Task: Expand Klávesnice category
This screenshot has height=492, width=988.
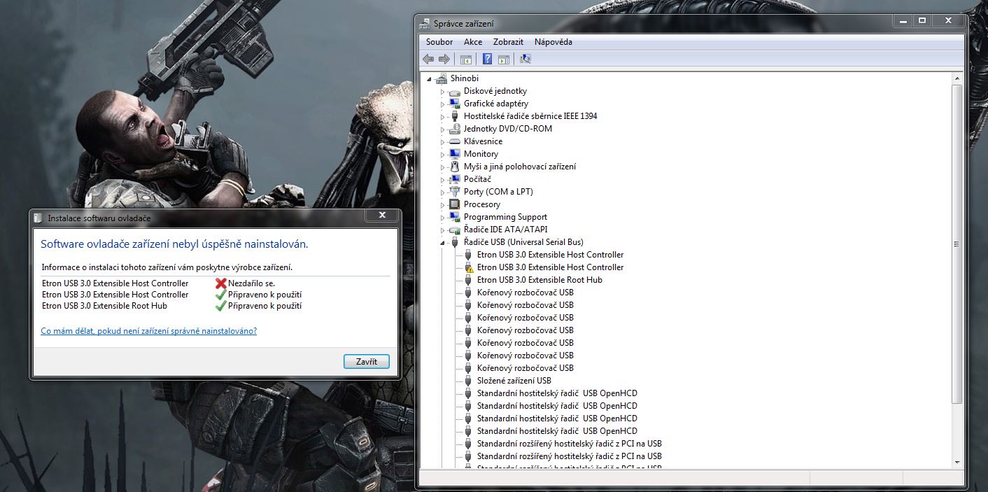Action: (442, 142)
